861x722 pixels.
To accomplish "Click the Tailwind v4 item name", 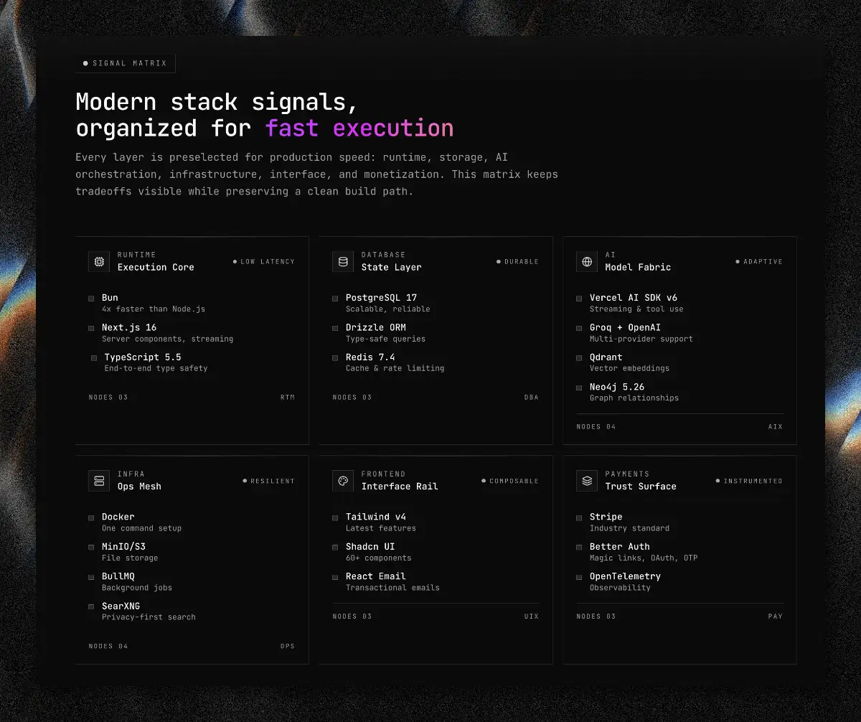I will (x=376, y=517).
